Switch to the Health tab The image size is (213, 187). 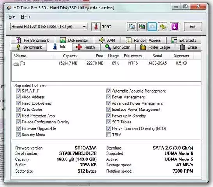[x=86, y=47]
